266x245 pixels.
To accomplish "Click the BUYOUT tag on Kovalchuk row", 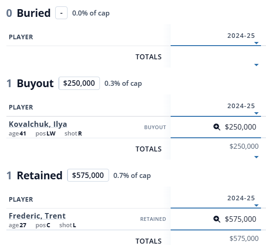I will tap(155, 127).
